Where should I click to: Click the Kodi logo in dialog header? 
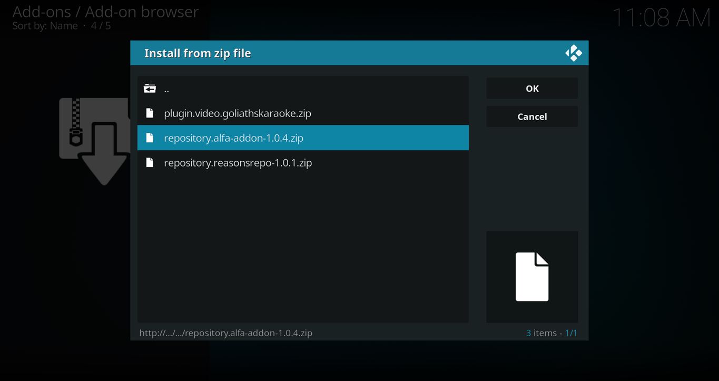(573, 53)
